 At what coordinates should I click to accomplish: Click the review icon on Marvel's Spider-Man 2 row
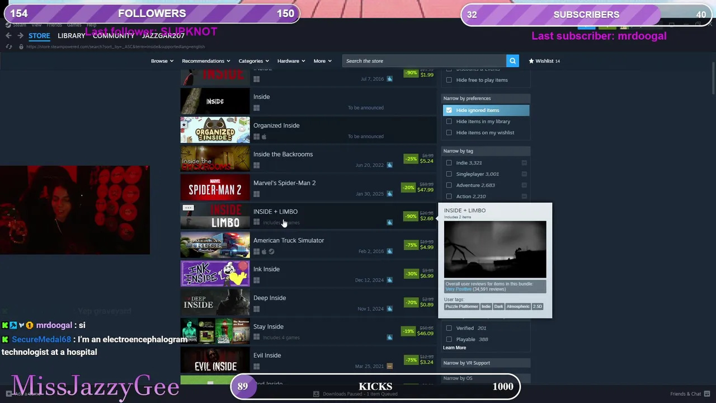coord(389,194)
